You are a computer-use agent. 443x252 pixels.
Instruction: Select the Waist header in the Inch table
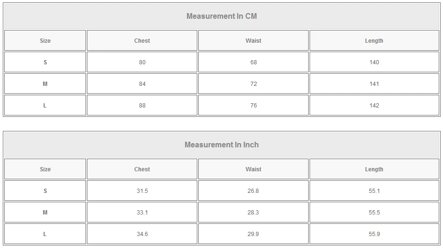(253, 169)
